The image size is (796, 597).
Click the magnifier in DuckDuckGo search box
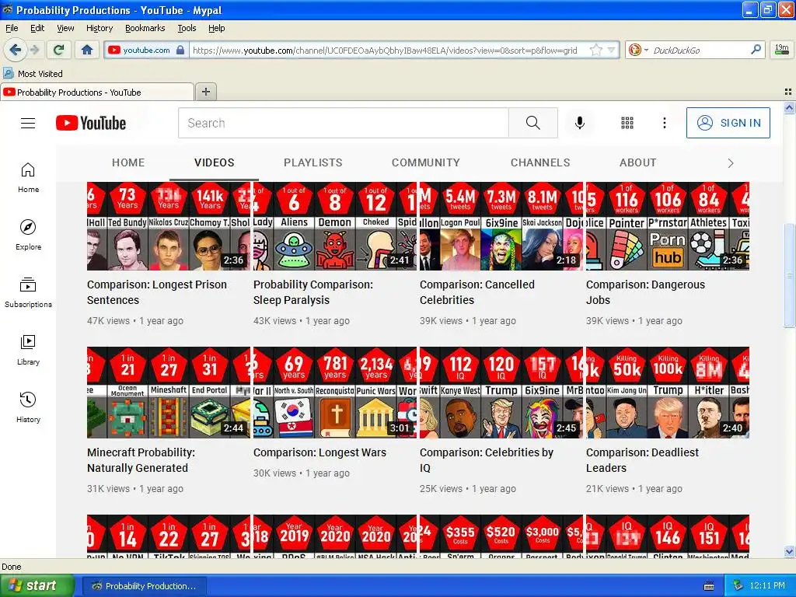pyautogui.click(x=756, y=50)
